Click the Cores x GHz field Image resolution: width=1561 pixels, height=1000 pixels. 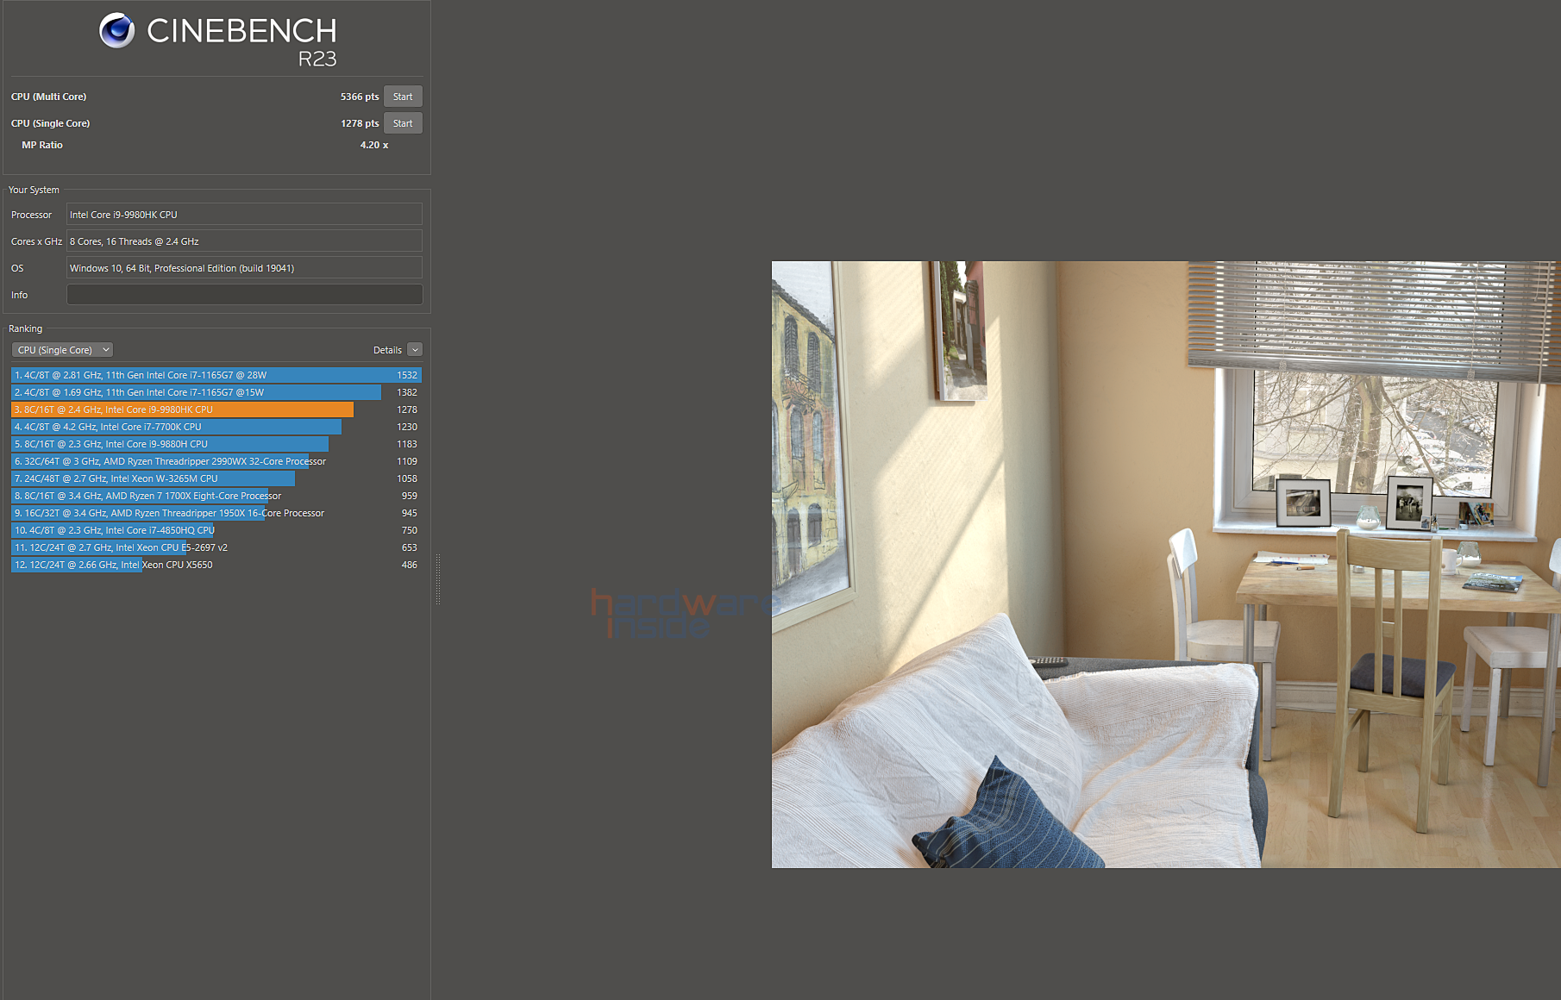tap(245, 241)
